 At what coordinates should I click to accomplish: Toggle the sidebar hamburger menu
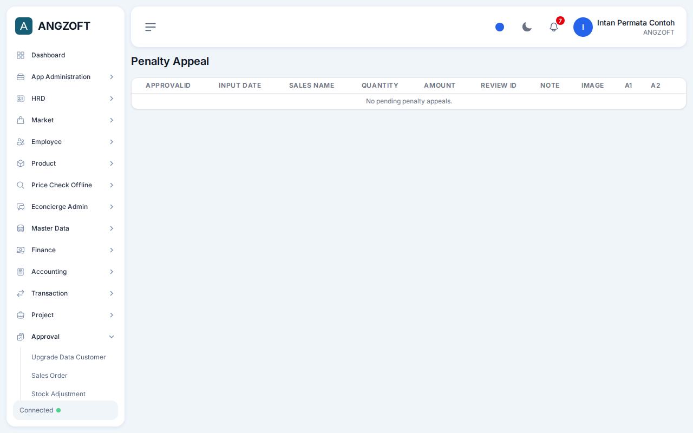pyautogui.click(x=151, y=27)
